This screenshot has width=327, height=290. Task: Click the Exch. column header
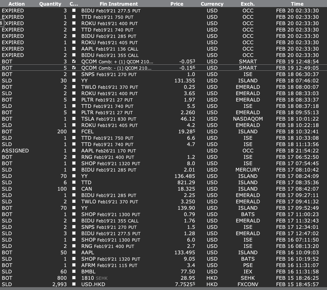click(248, 4)
